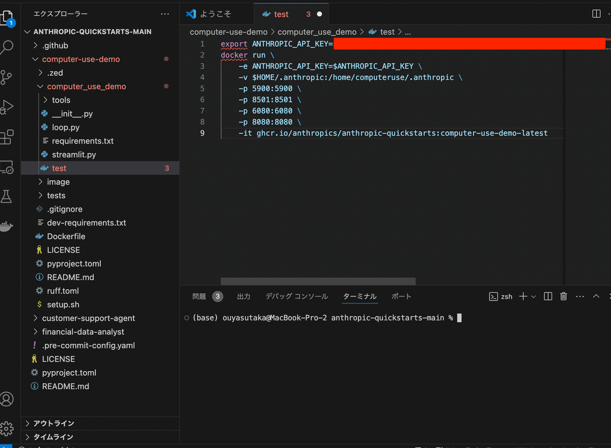The image size is (611, 448).
Task: Open terminal panel more actions ellipsis
Action: click(580, 296)
